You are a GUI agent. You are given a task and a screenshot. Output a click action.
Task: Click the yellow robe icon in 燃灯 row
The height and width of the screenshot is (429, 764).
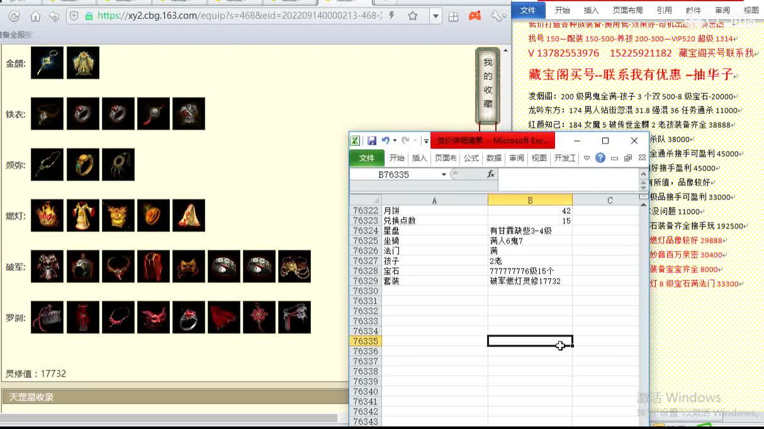point(82,216)
